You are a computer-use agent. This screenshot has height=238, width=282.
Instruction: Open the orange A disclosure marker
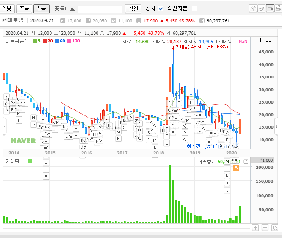click(x=236, y=168)
